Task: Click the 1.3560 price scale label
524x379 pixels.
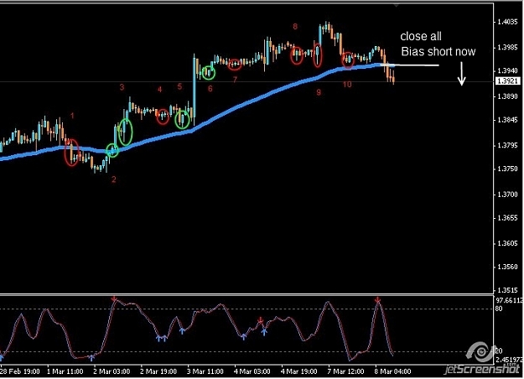Action: [x=507, y=267]
